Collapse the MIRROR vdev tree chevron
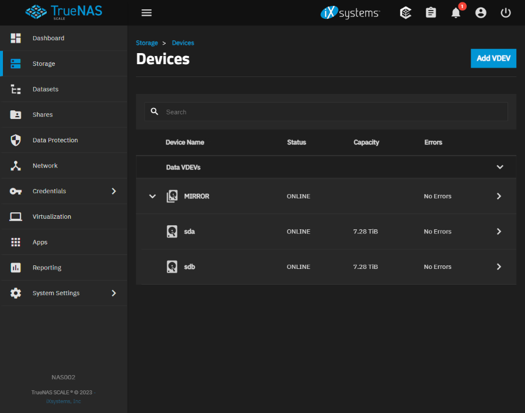Image resolution: width=525 pixels, height=413 pixels. 152,197
